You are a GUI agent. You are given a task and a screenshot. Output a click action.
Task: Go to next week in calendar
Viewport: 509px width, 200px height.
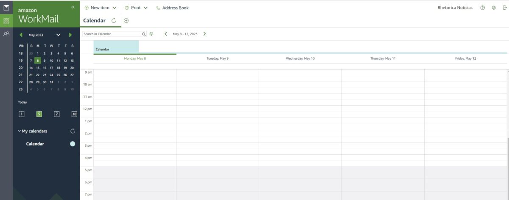point(204,34)
